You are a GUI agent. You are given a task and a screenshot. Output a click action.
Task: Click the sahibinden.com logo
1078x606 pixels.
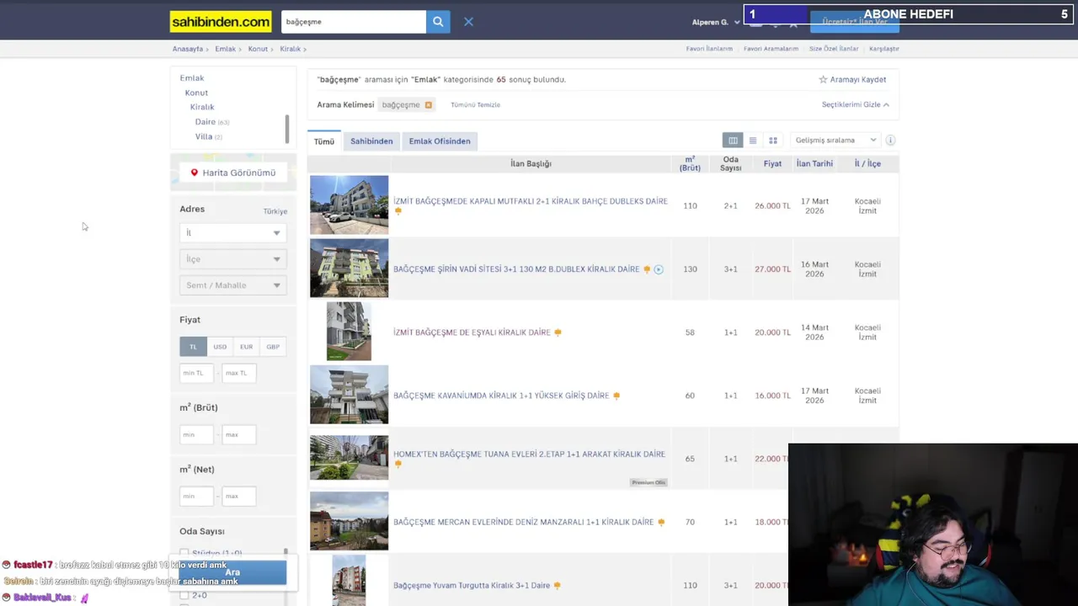coord(221,22)
